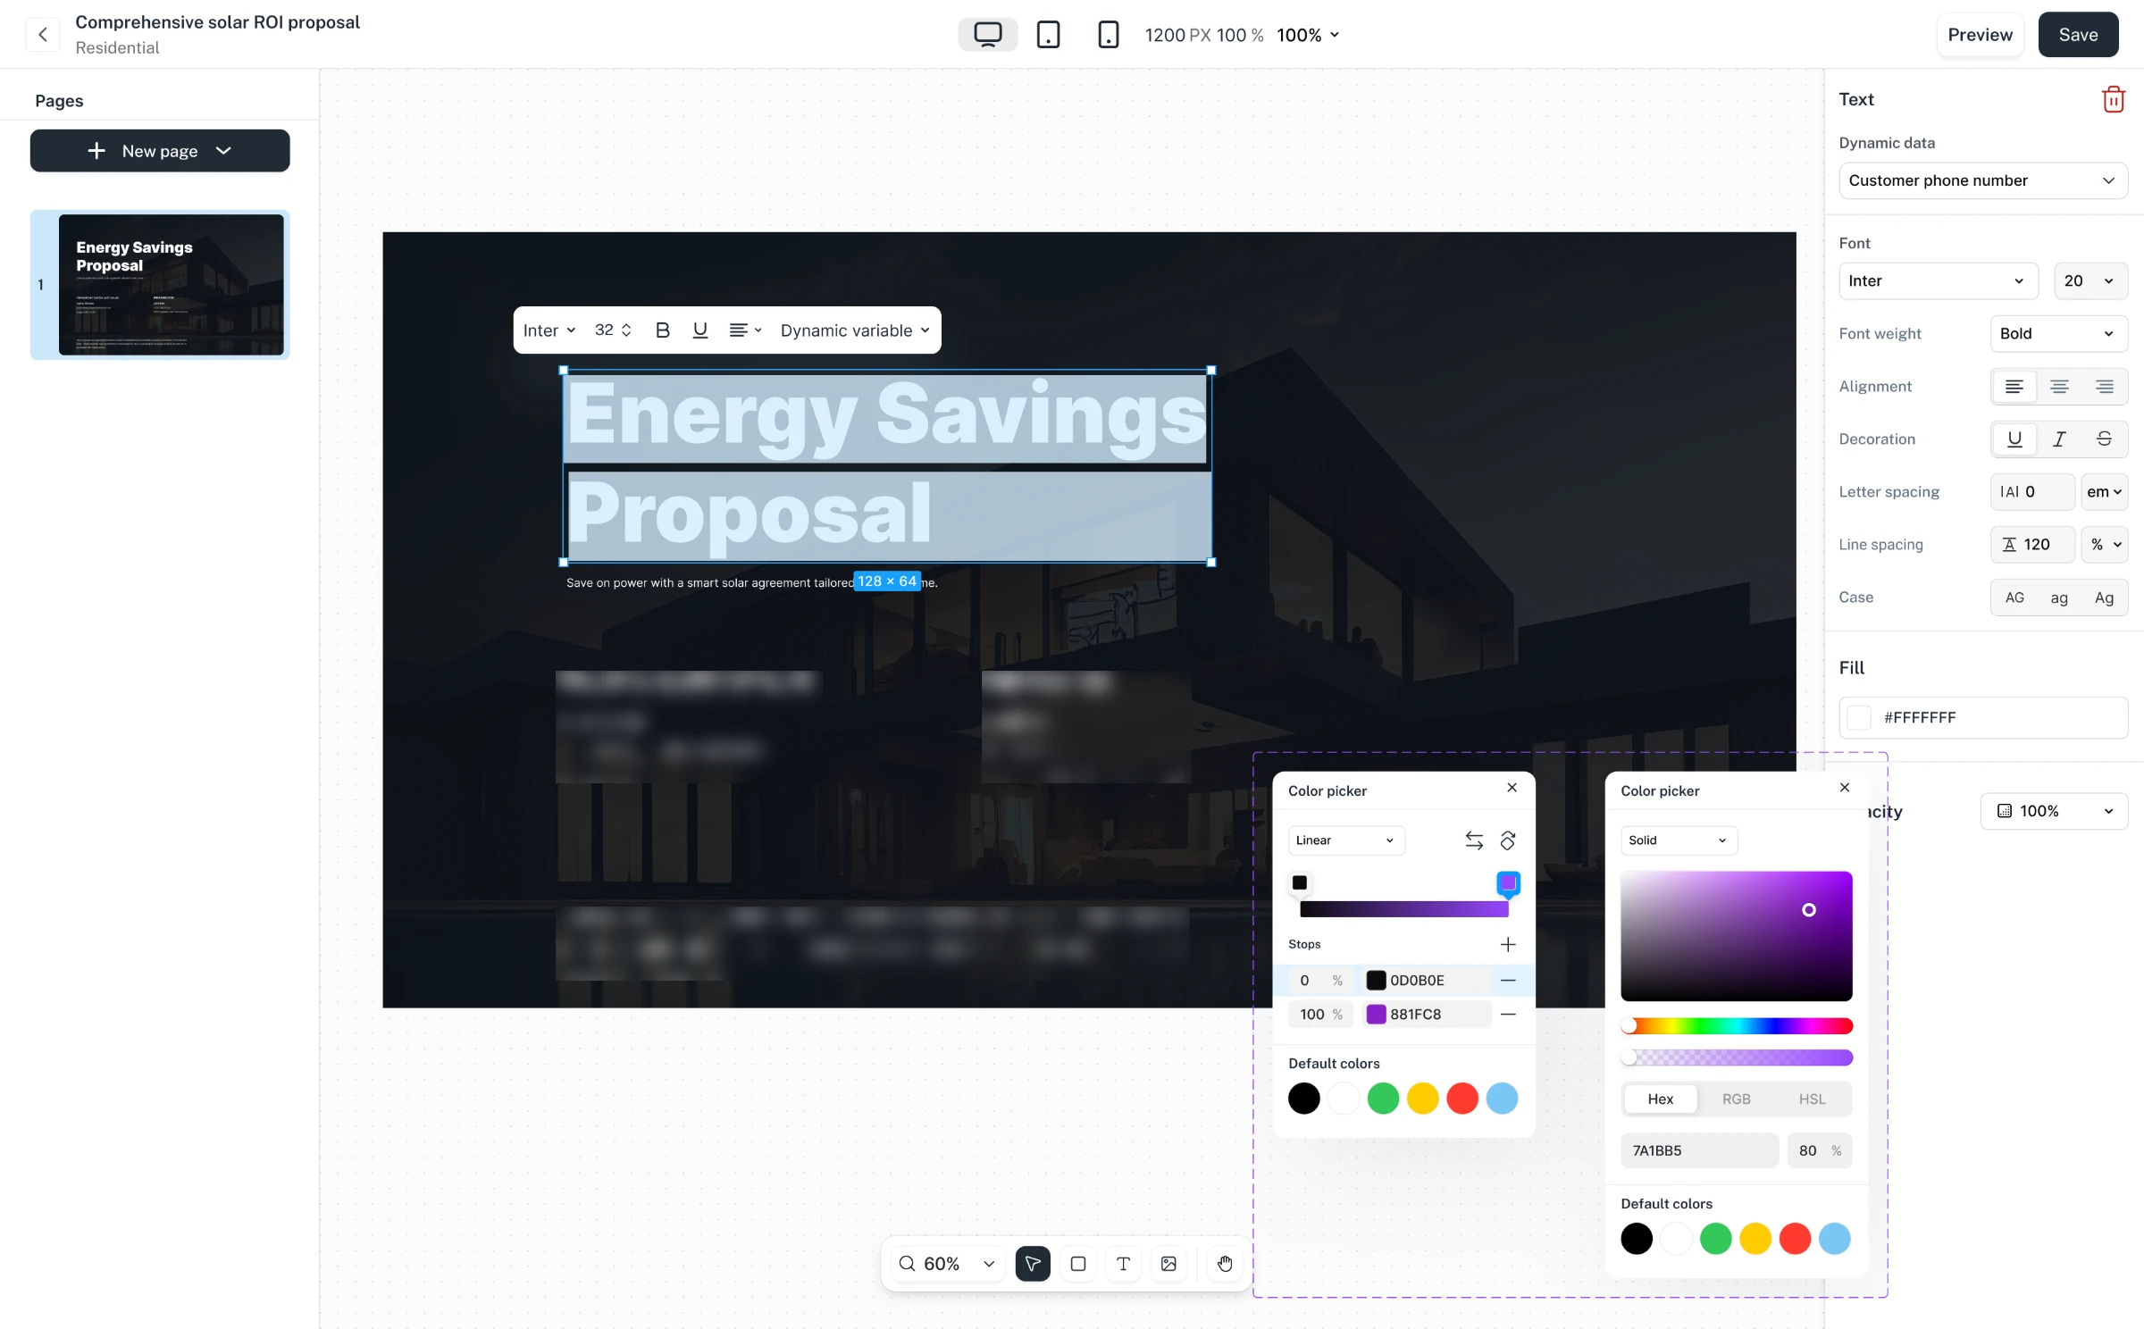This screenshot has width=2144, height=1329.
Task: Toggle bold in floating text toolbar
Action: pyautogui.click(x=662, y=330)
